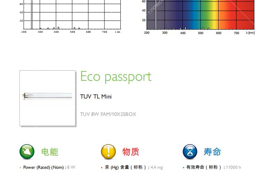Click the 8 W power value
Image resolution: width=261 pixels, height=174 pixels.
pos(71,167)
